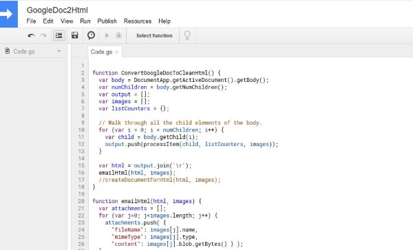413x250 pixels.
Task: Click 'var output = [];' line
Action: tap(125, 94)
